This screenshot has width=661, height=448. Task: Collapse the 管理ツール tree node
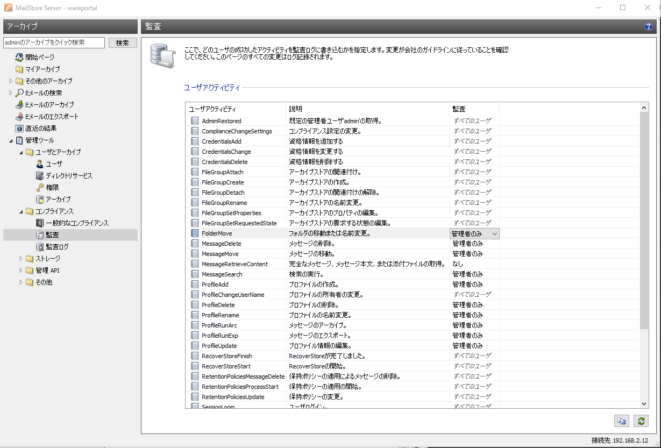pos(11,140)
